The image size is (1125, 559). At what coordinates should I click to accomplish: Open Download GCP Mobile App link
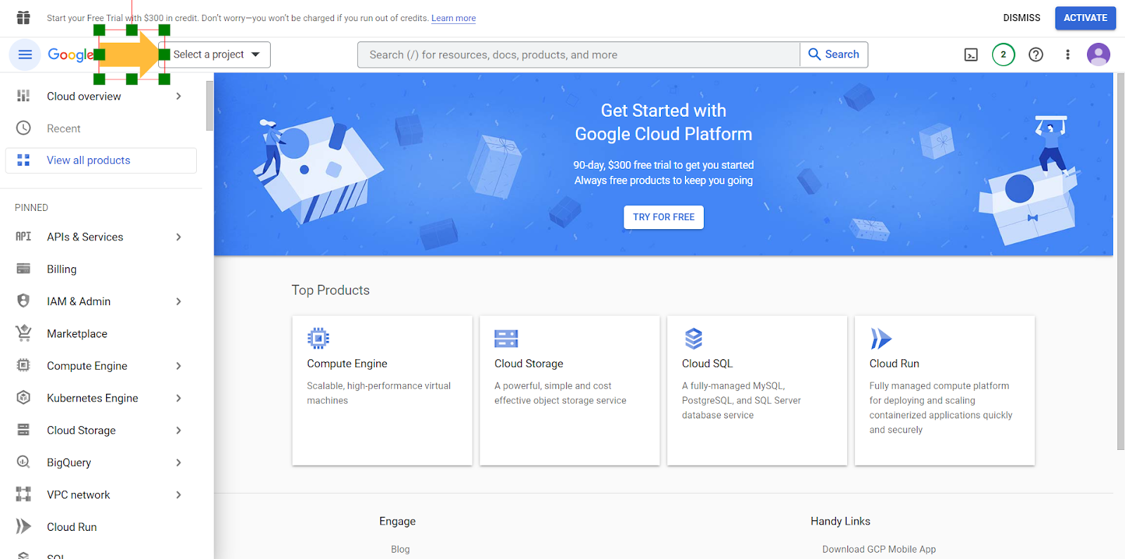tap(879, 549)
